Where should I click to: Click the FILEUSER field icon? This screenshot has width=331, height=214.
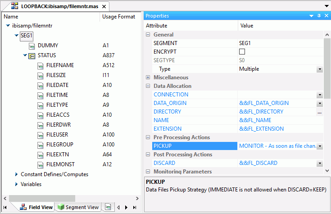tap(41, 135)
